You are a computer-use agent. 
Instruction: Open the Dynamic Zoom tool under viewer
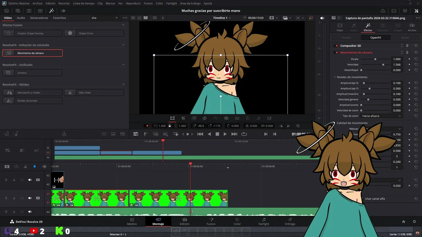tap(194, 118)
